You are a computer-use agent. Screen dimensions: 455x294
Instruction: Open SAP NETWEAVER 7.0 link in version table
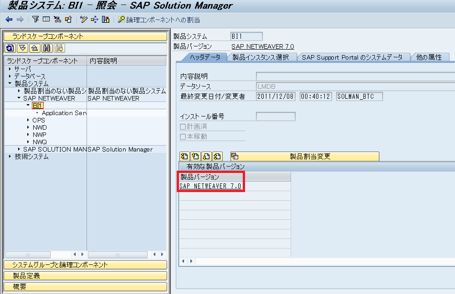coord(210,186)
